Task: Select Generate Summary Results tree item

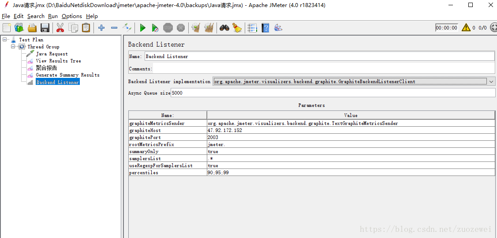Action: click(x=67, y=75)
